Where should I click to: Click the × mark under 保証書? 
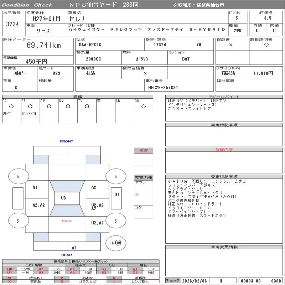point(231,45)
